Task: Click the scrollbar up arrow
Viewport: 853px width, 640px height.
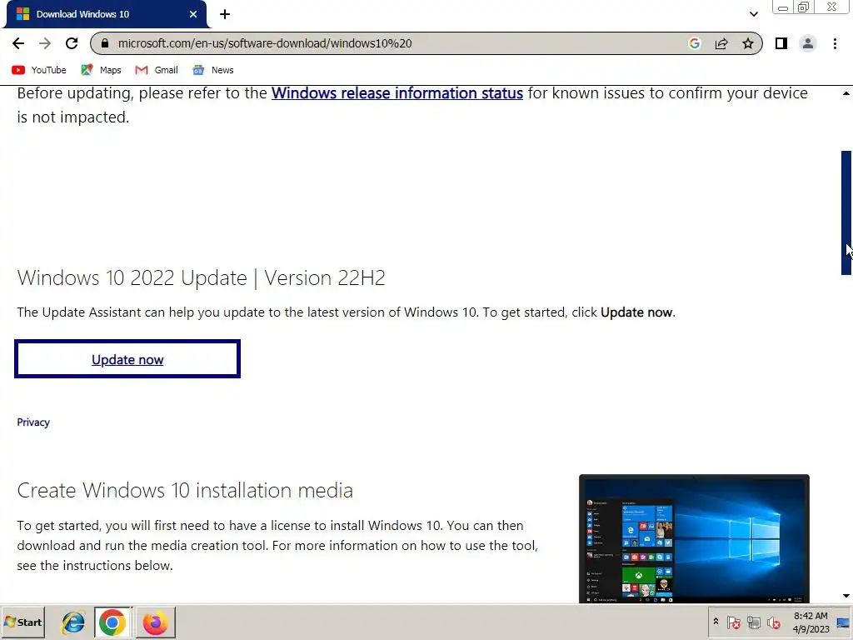Action: [846, 93]
